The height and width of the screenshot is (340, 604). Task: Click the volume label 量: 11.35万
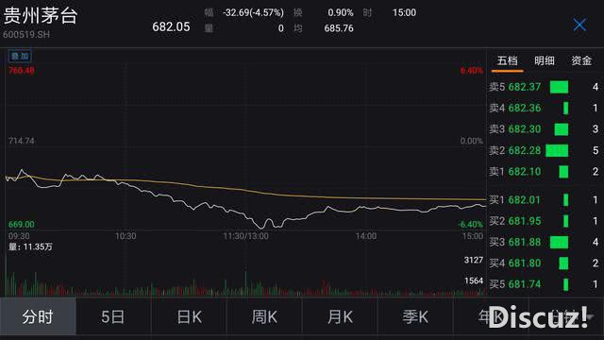click(x=30, y=246)
